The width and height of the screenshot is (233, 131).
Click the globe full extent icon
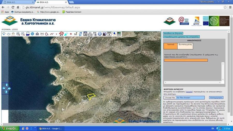[x=32, y=34]
